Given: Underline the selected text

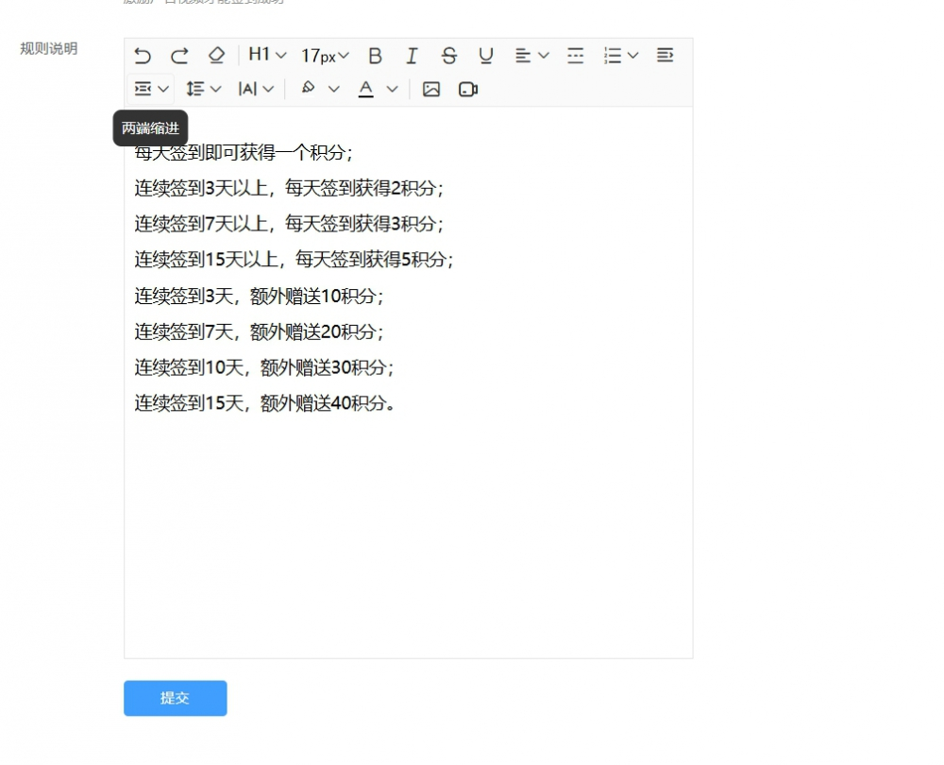Looking at the screenshot, I should (x=485, y=56).
